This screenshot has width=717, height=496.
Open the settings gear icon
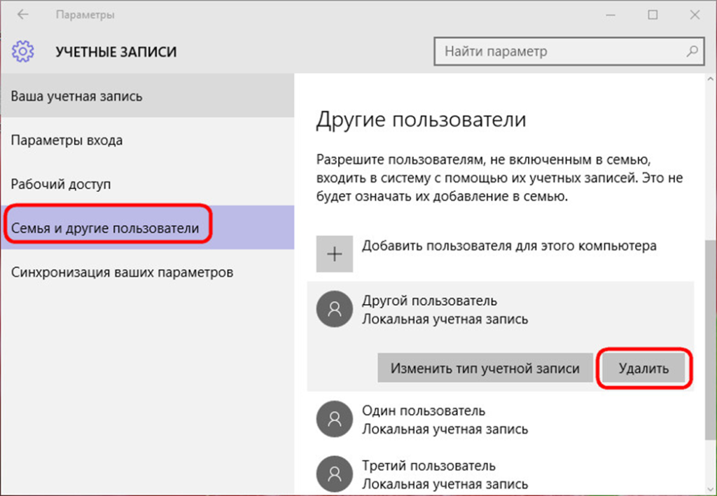tap(23, 51)
